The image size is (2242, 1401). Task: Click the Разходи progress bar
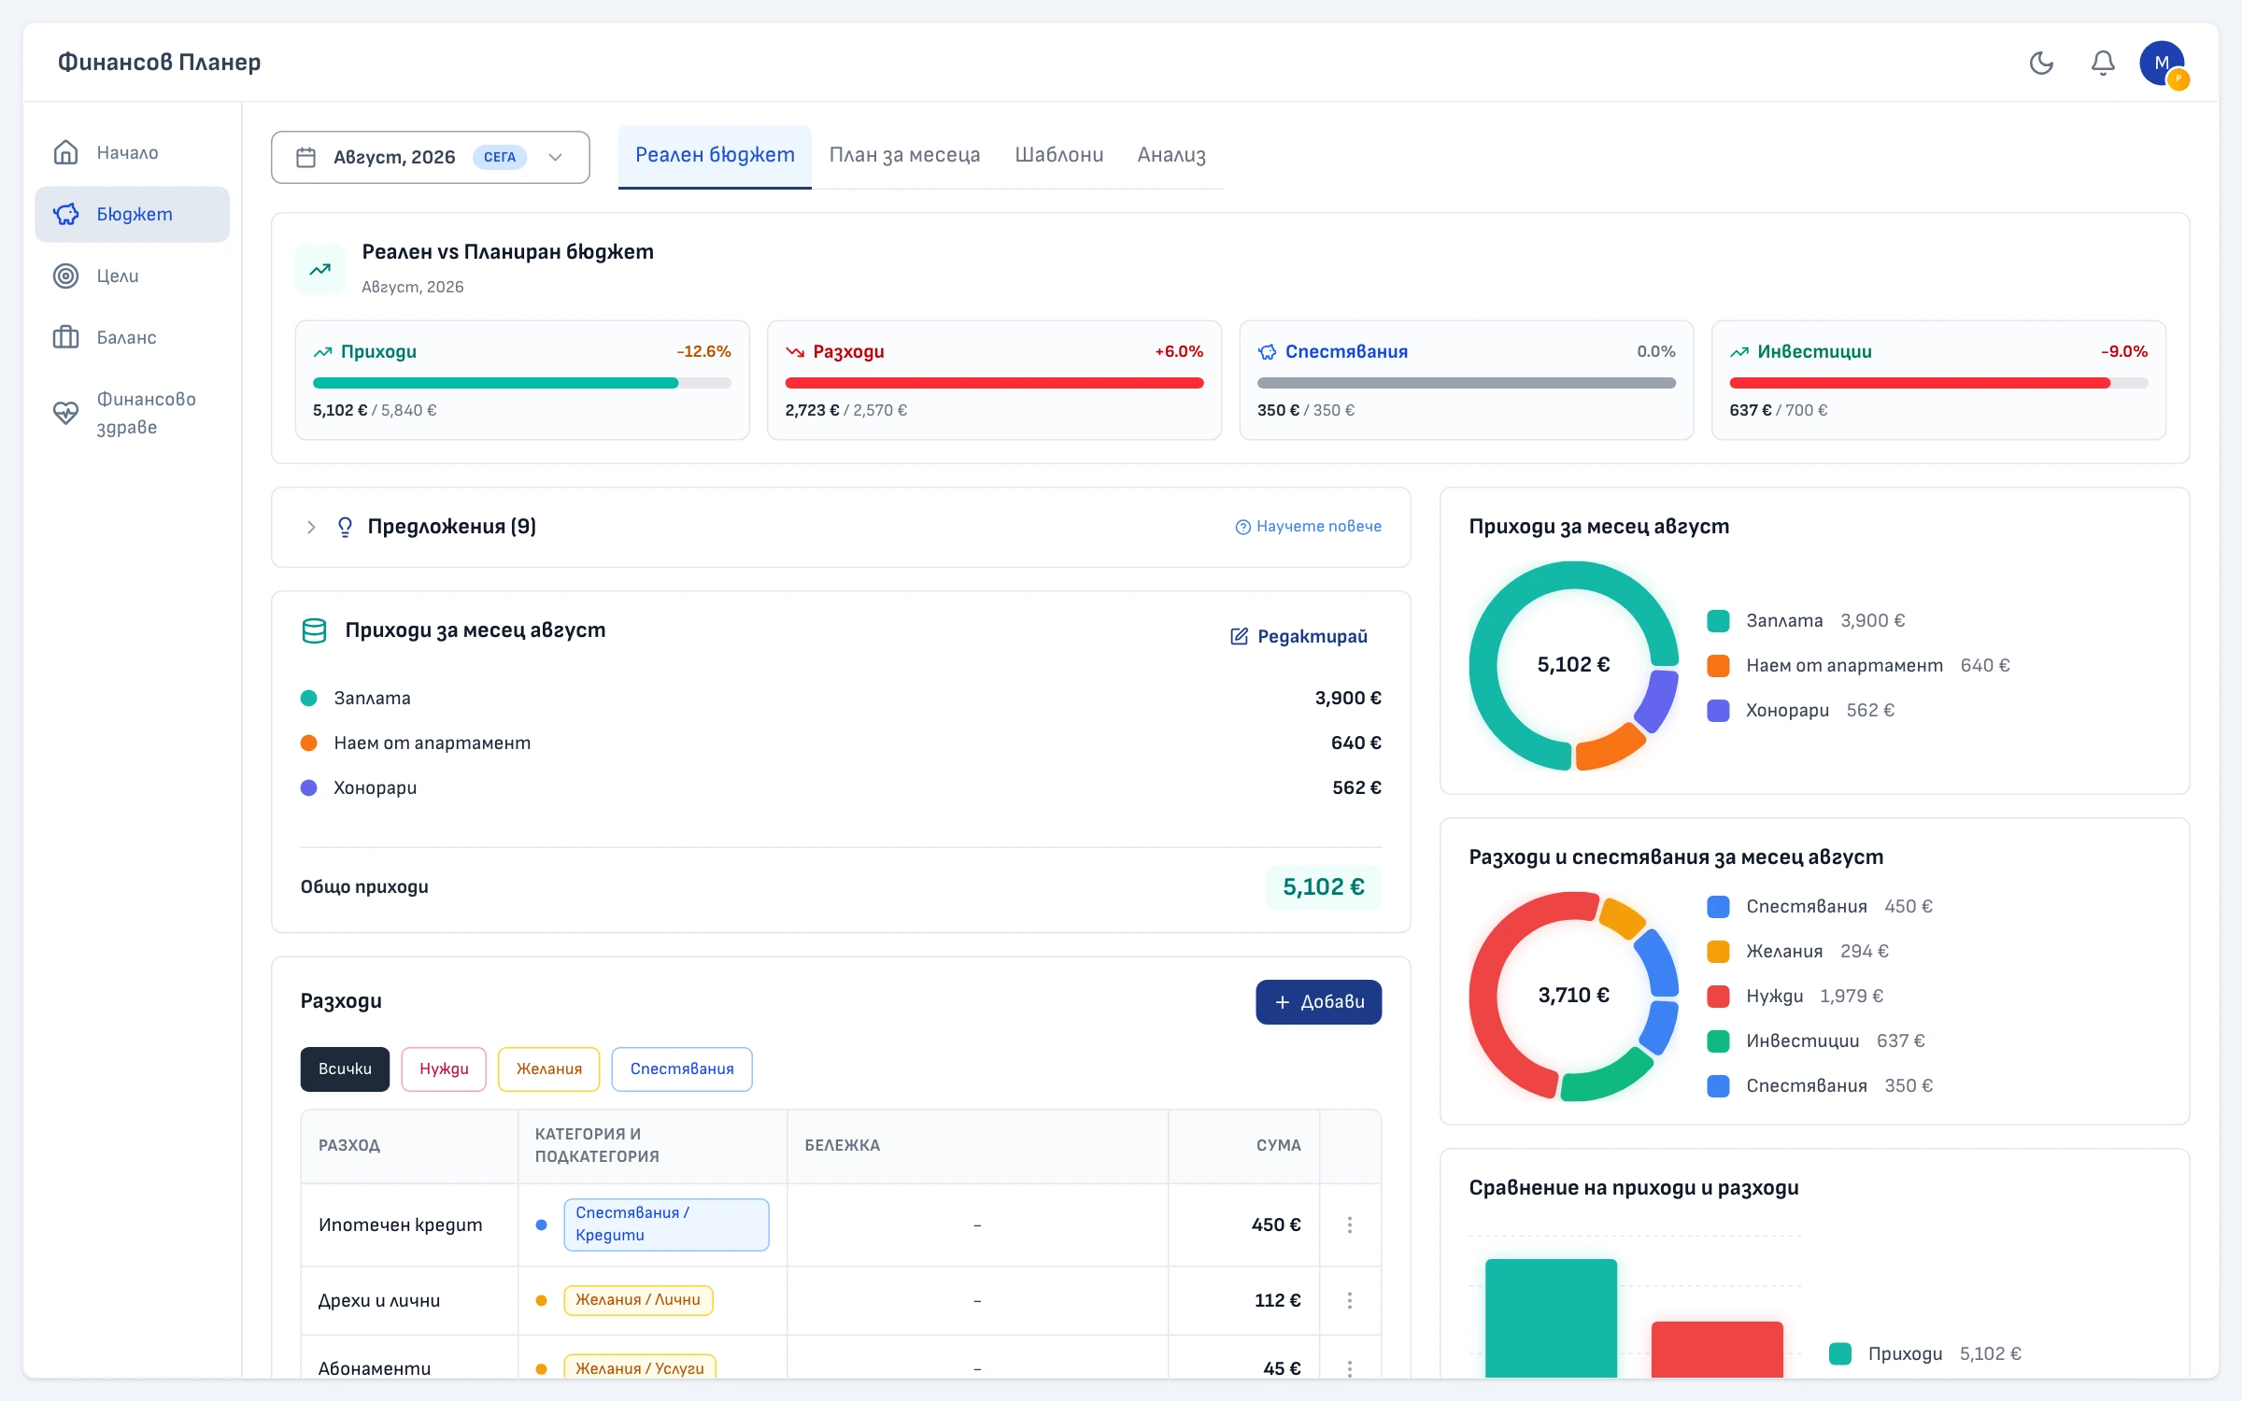coord(994,383)
